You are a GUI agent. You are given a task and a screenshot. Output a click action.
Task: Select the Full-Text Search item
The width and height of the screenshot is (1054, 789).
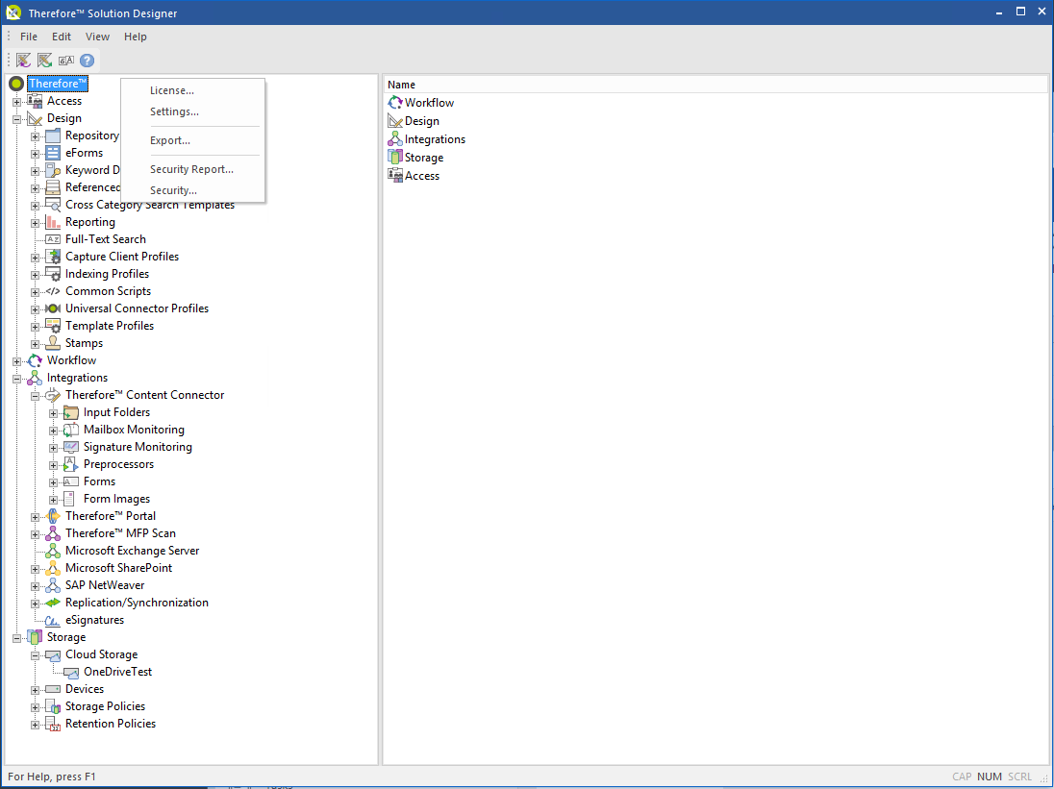(x=106, y=238)
